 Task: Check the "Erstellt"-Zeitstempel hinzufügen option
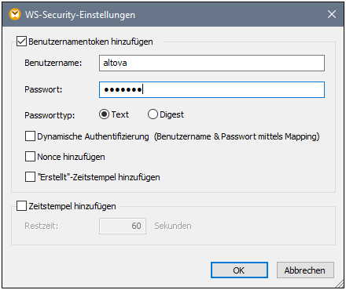pyautogui.click(x=30, y=177)
